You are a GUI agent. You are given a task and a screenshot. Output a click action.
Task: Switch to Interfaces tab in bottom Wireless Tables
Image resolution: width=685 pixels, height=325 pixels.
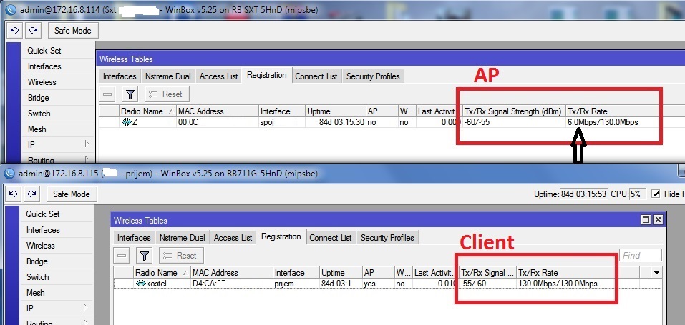[x=134, y=238]
